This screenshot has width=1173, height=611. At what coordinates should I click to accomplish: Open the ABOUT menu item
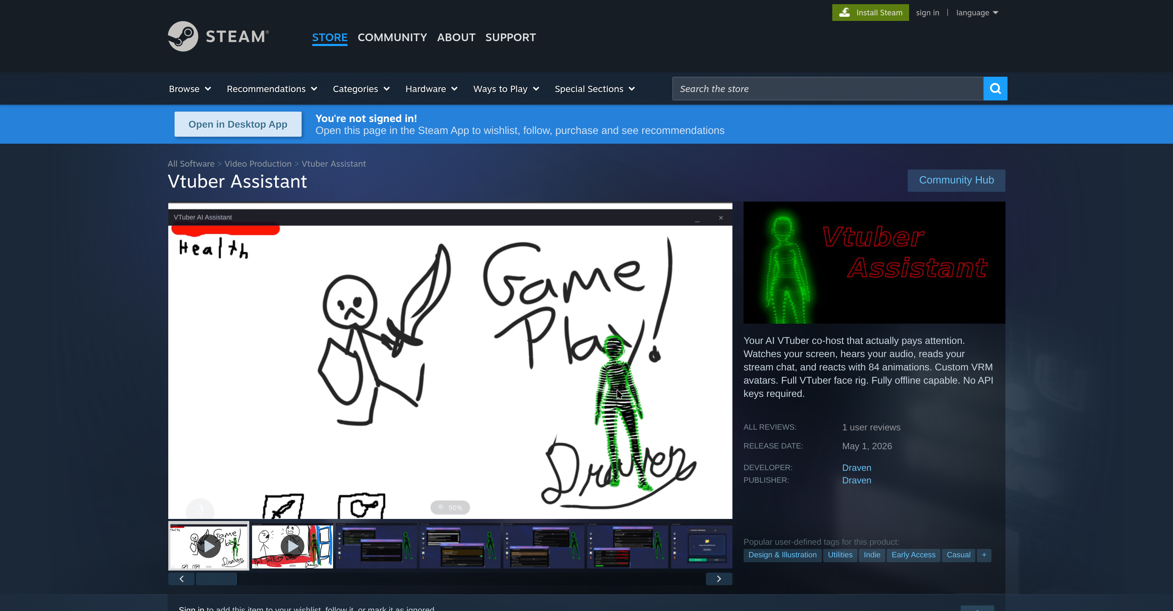(x=456, y=37)
